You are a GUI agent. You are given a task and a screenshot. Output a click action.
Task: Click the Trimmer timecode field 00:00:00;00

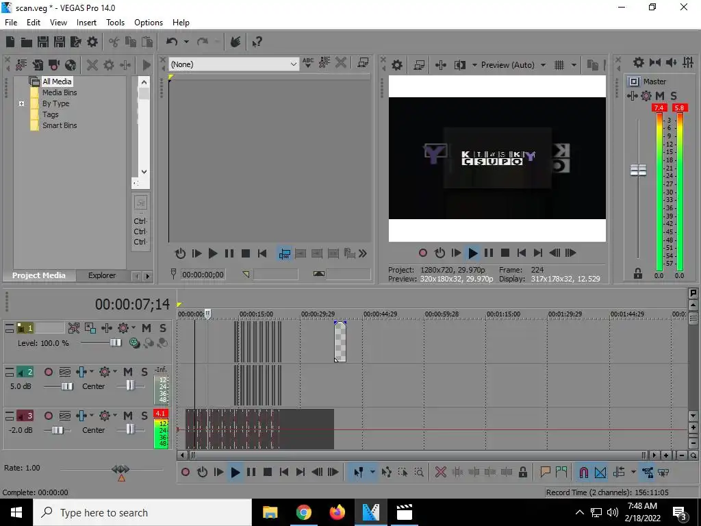pyautogui.click(x=203, y=275)
